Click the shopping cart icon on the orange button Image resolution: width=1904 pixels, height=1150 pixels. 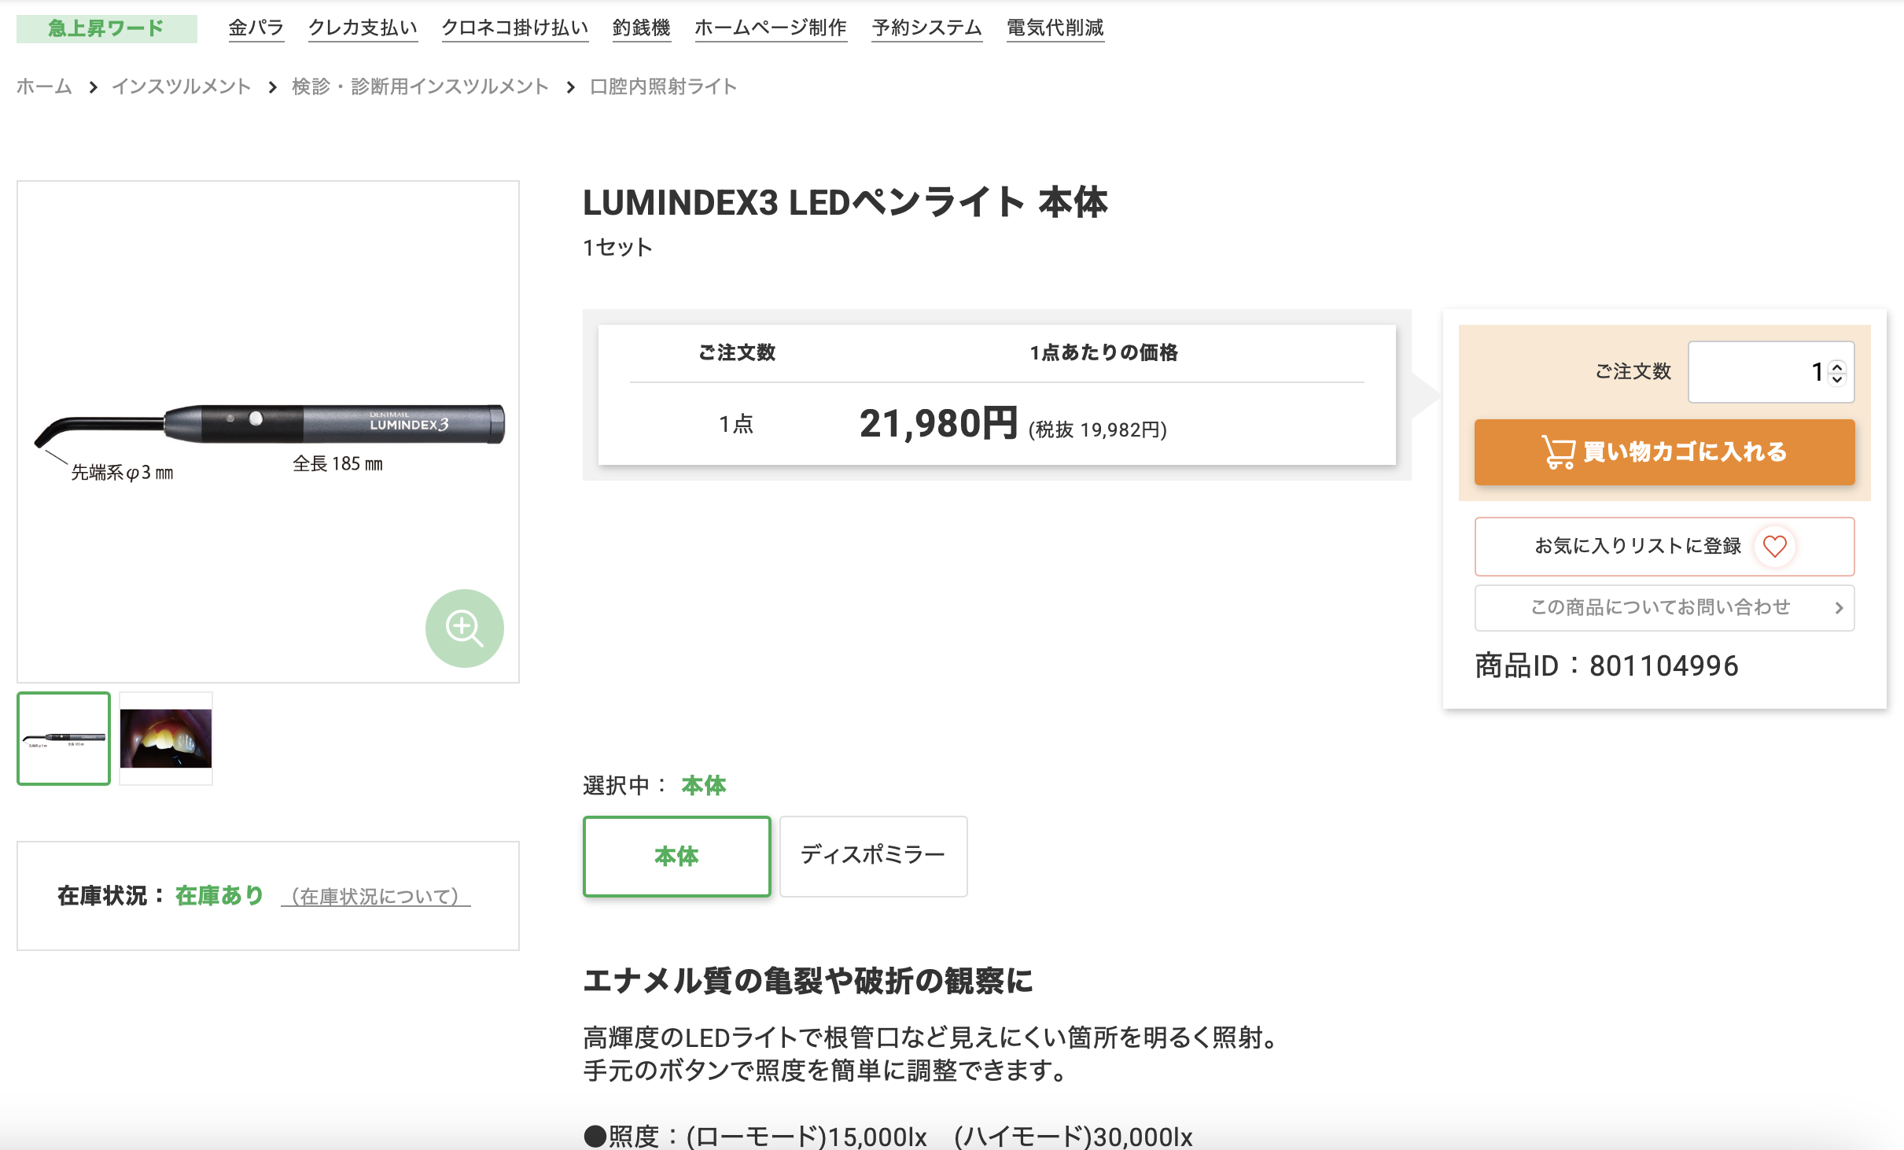tap(1558, 452)
